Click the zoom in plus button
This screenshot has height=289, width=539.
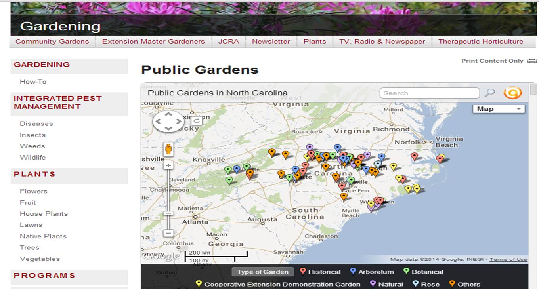168,165
